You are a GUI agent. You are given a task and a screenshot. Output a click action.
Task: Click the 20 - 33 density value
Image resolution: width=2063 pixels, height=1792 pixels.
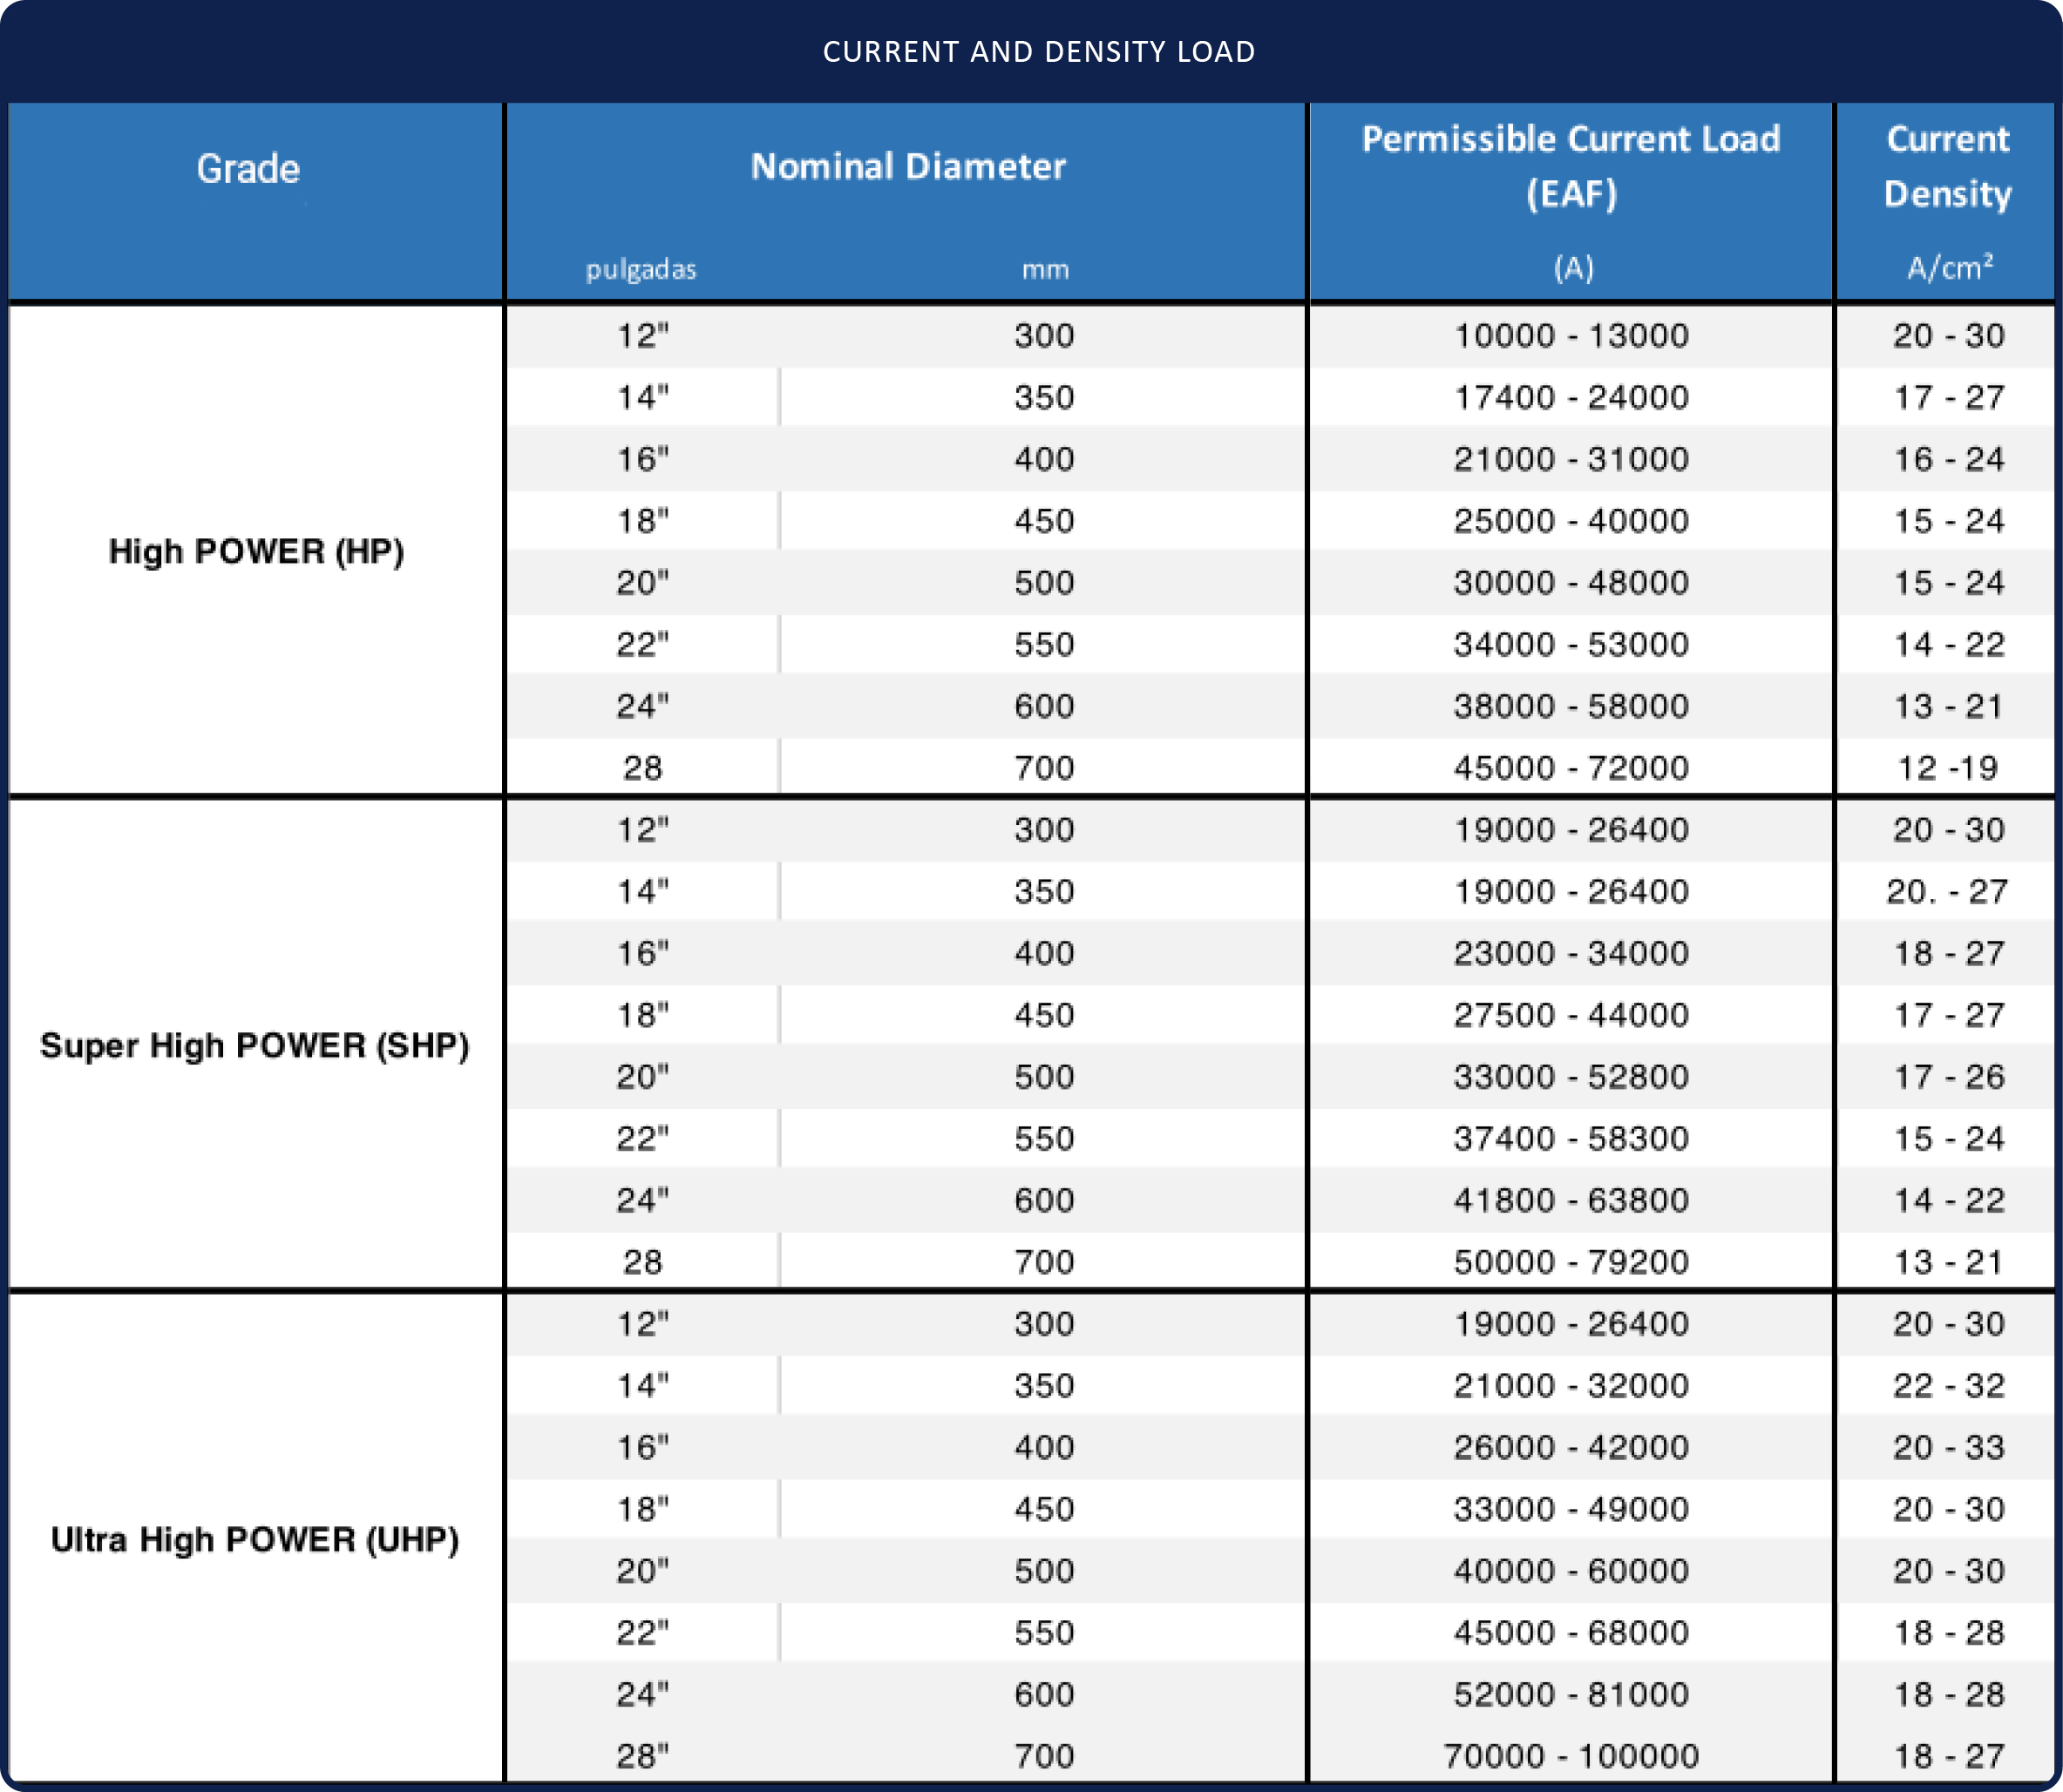coord(1947,1447)
